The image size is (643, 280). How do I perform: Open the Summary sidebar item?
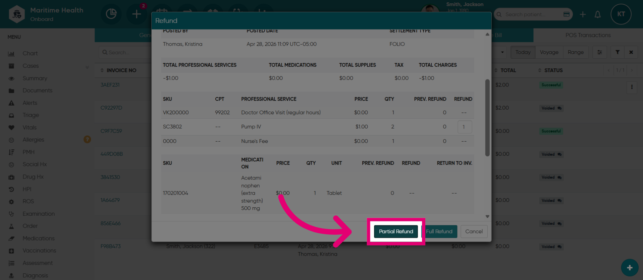coord(35,78)
